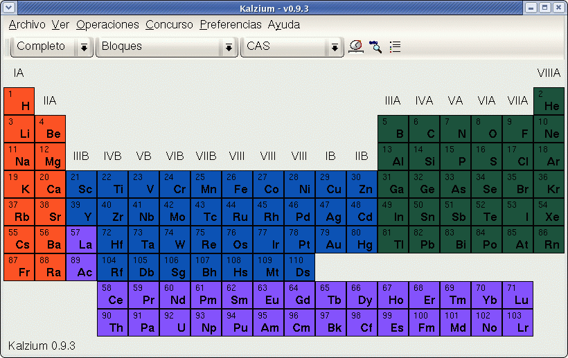This screenshot has height=358, width=568.
Task: Select Einsteinium (Es) element 99
Action: pyautogui.click(x=393, y=323)
